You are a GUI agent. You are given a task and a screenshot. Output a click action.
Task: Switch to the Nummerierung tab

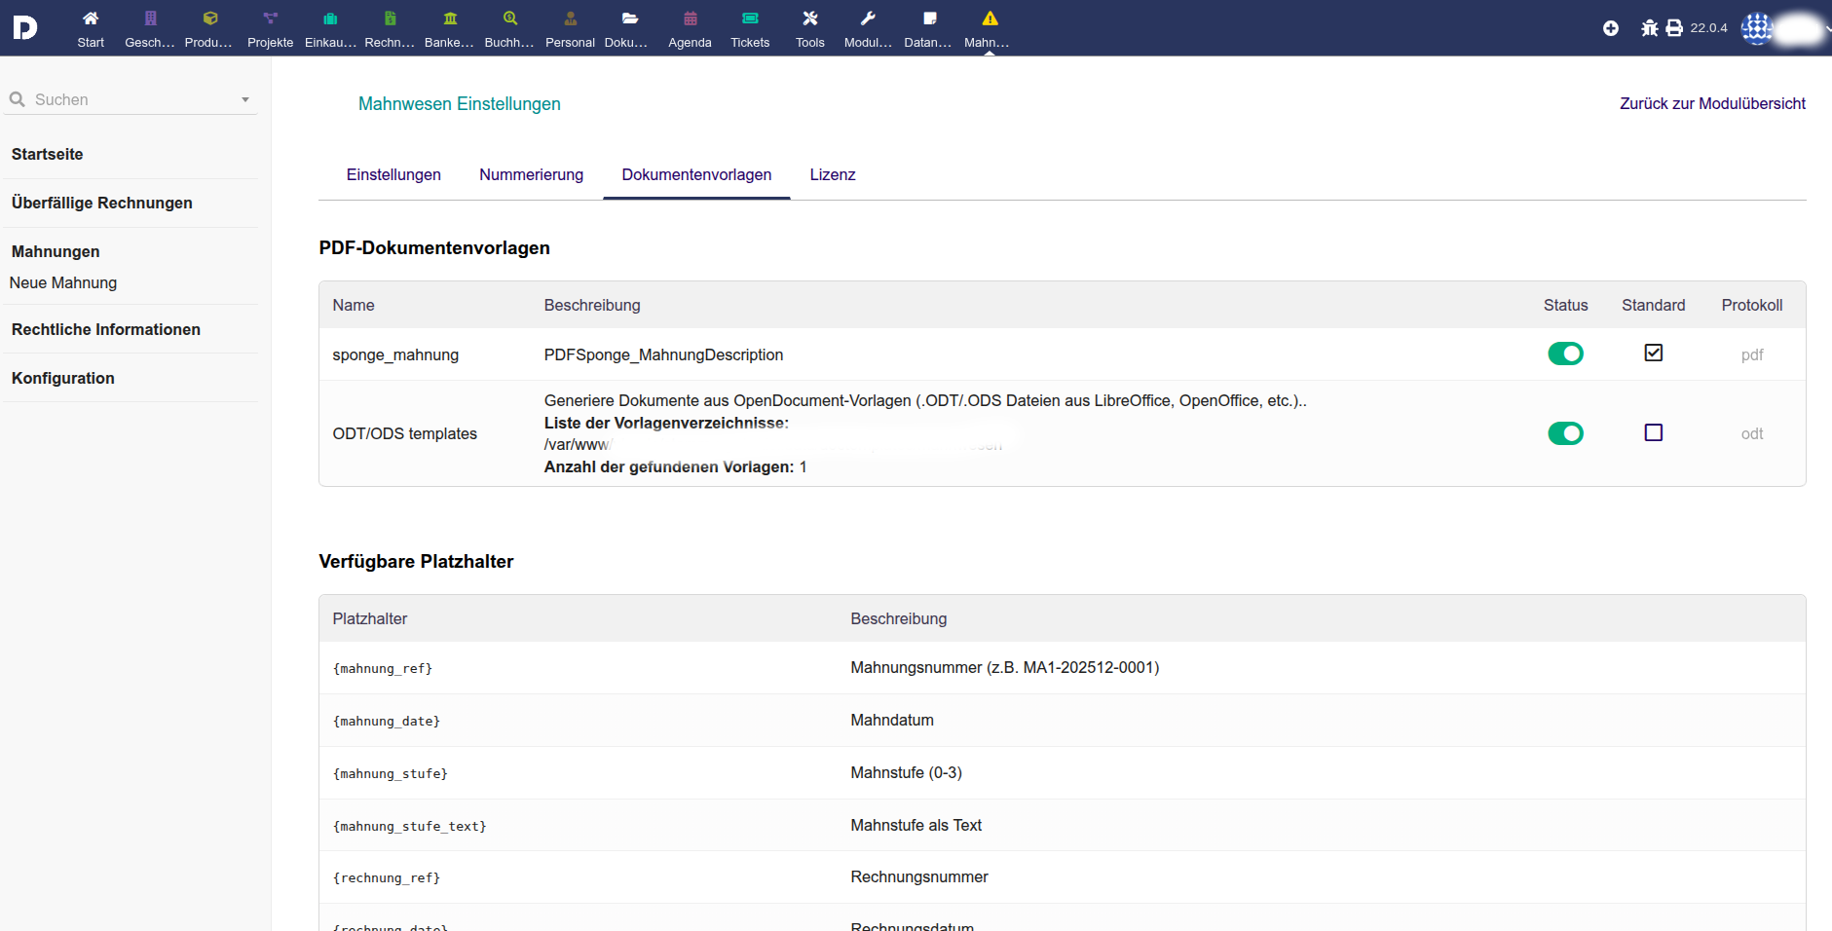[x=531, y=175]
